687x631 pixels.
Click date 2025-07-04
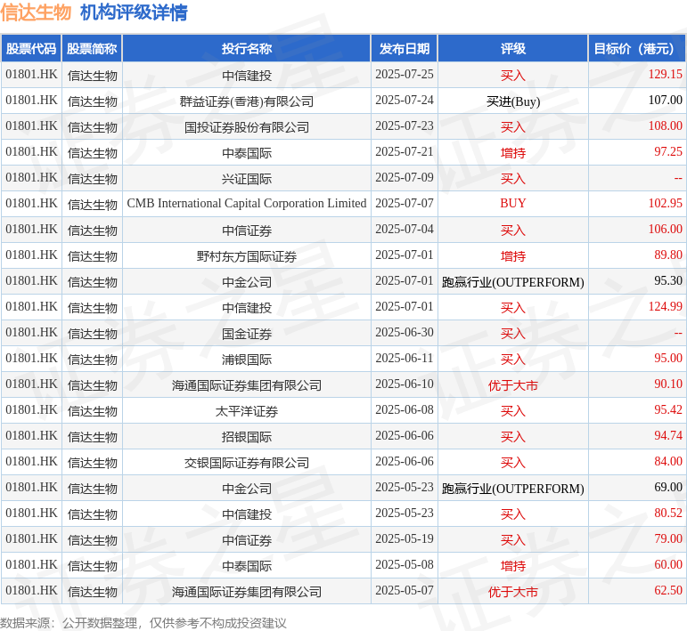[405, 230]
